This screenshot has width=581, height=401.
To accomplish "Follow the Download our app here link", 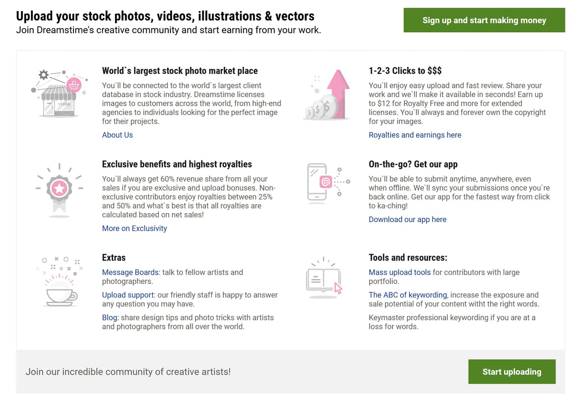I will pos(407,220).
